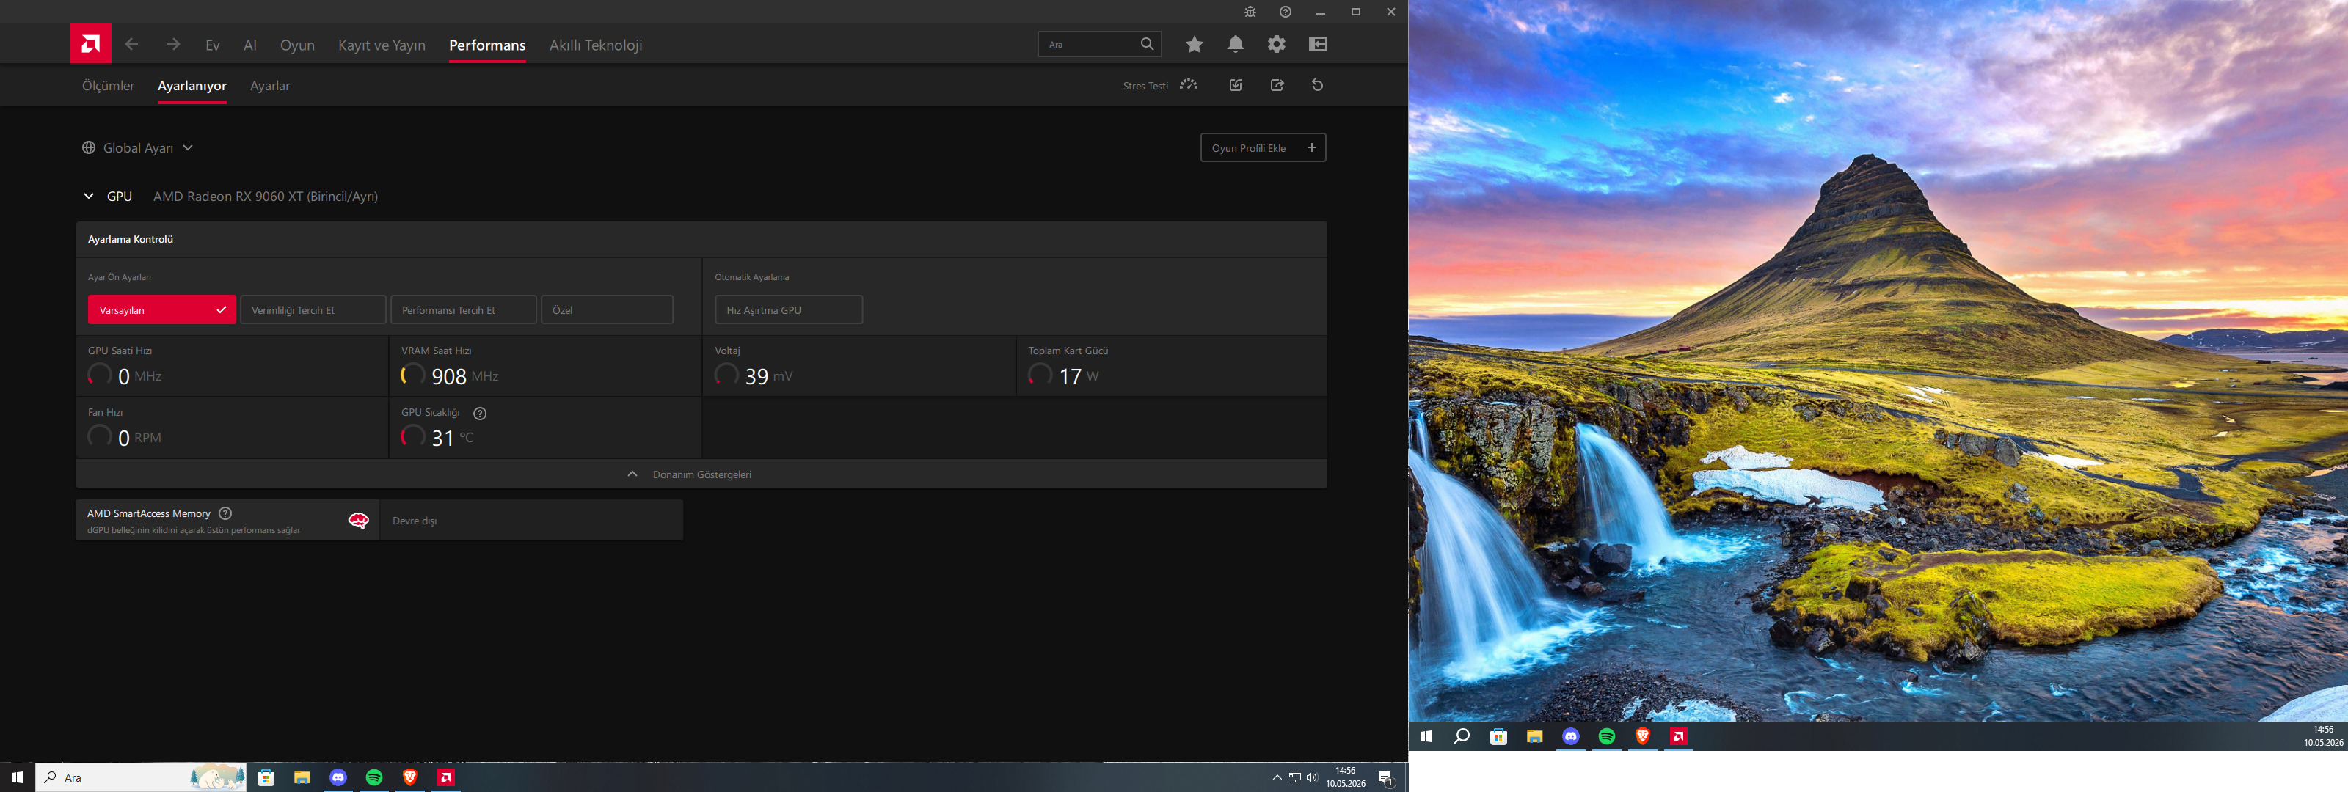Click the Voltaj 39 mV value
This screenshot has width=2348, height=792.
tap(769, 376)
